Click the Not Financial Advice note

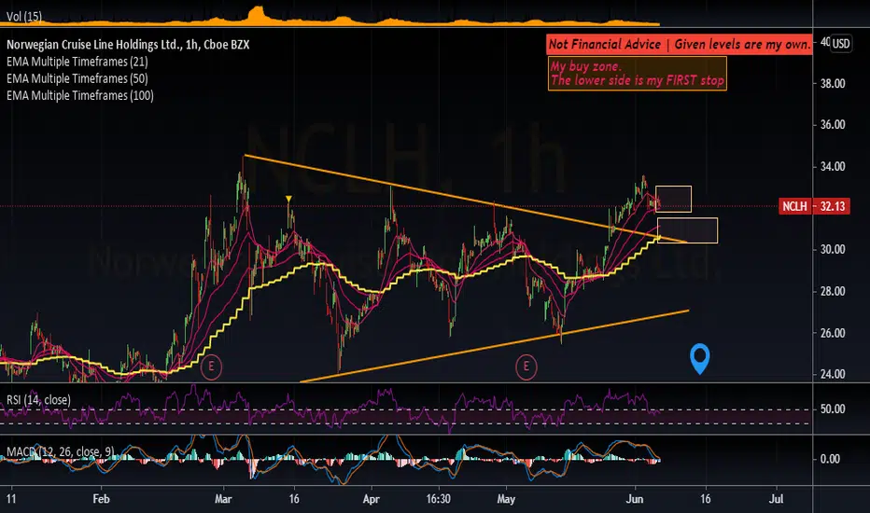click(x=680, y=45)
